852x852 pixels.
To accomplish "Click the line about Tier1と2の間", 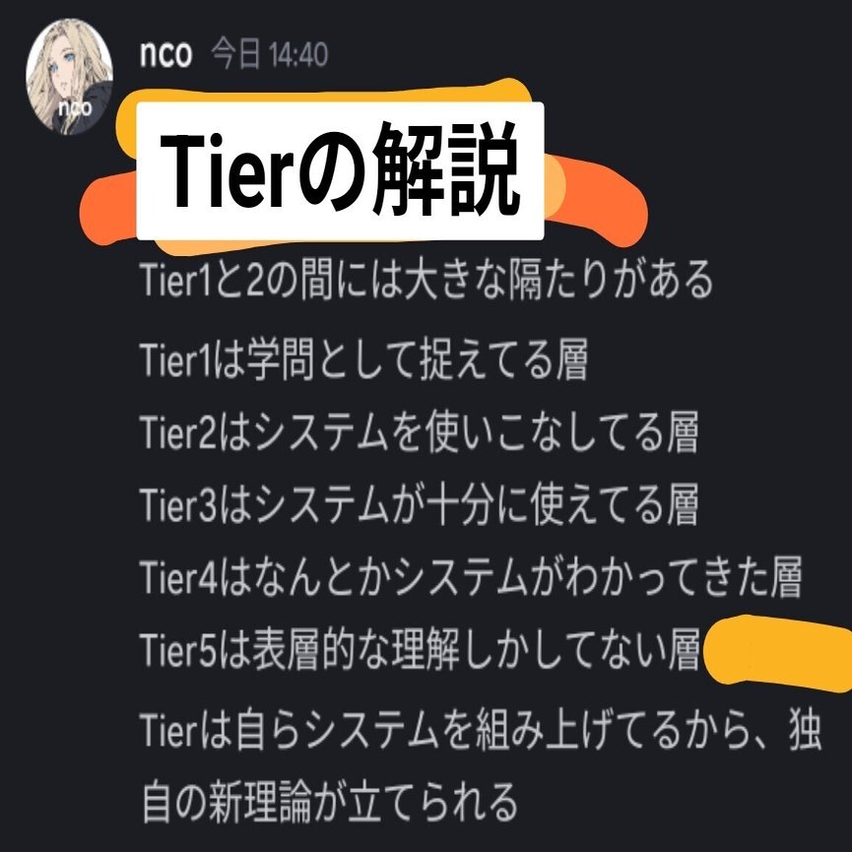I will coord(426,280).
